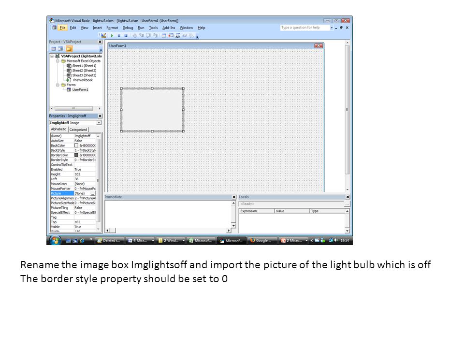Toggle Breakpoint with the hand icon
464x348 pixels.
tap(134, 35)
